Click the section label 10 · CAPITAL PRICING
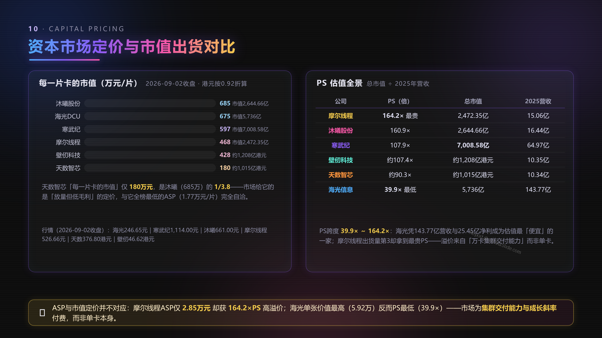This screenshot has height=338, width=602. tap(76, 29)
